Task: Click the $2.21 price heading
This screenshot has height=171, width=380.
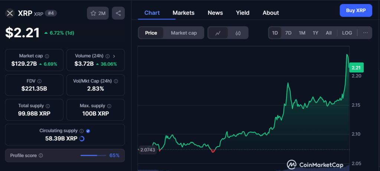Action: click(x=23, y=33)
